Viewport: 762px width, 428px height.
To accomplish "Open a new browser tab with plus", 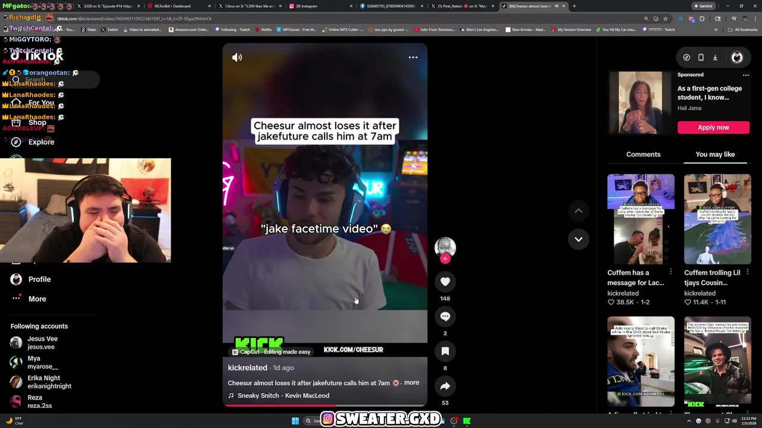I will pos(574,6).
